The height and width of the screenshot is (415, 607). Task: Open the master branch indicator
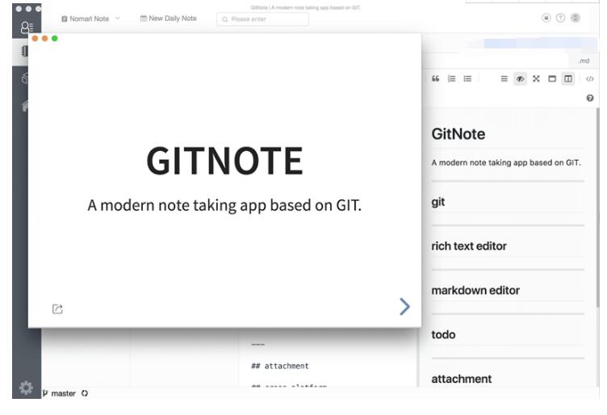tap(60, 393)
